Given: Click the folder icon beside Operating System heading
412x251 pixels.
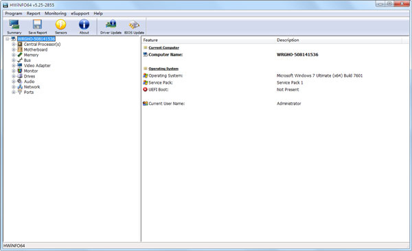Looking at the screenshot, I should coord(146,69).
